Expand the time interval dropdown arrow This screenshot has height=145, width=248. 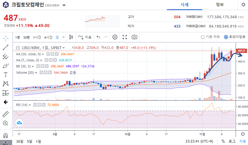point(63,37)
